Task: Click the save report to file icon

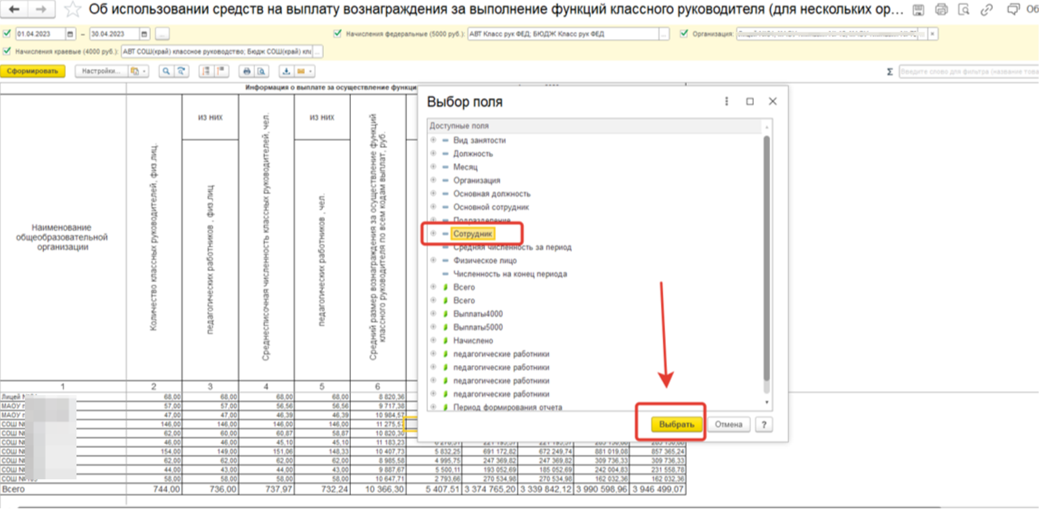Action: point(286,72)
